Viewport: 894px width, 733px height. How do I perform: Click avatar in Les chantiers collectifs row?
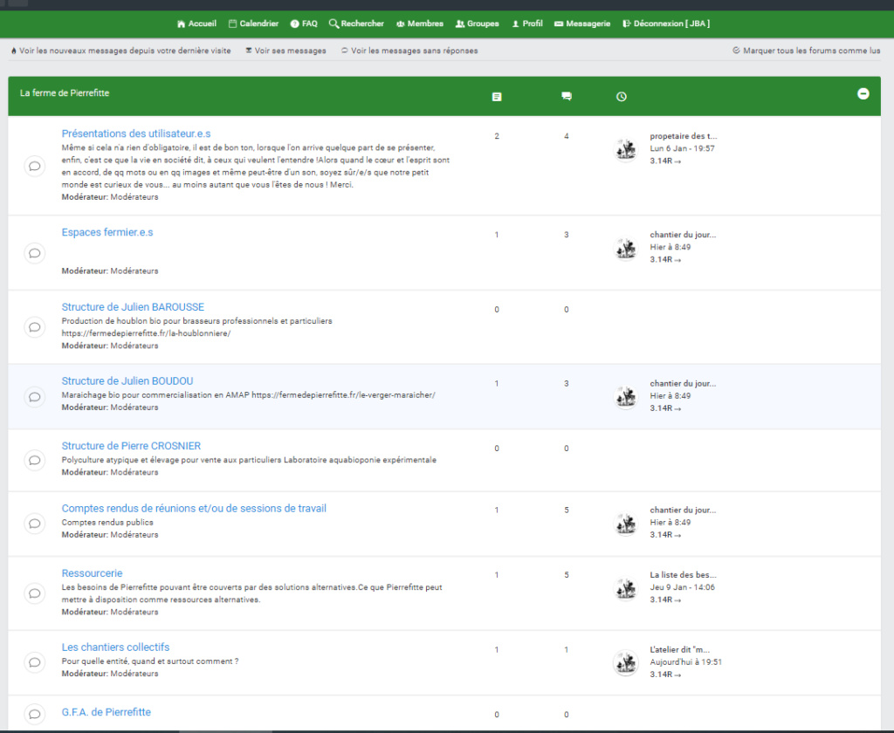click(x=626, y=663)
